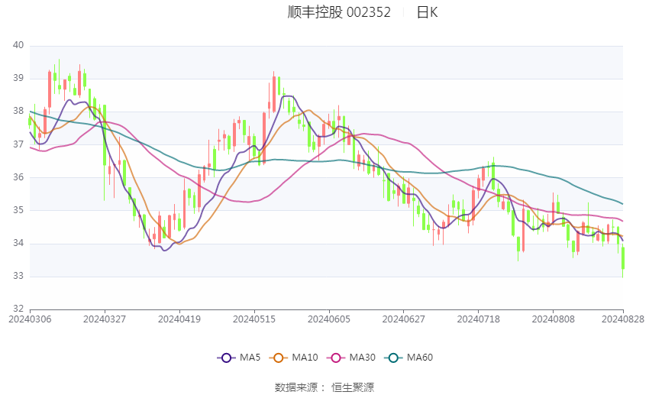The width and height of the screenshot is (649, 395).
Task: Hide the MA5 series via its label
Action: (x=250, y=358)
